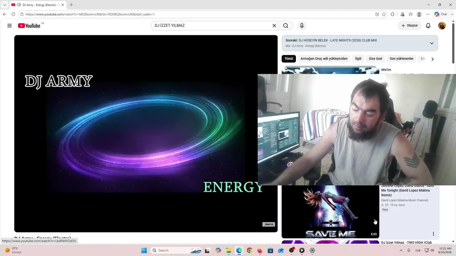Select the Son yüklenenler filter chip
The width and height of the screenshot is (456, 256).
[401, 59]
